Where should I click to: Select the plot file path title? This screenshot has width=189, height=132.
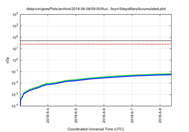coord(96,9)
